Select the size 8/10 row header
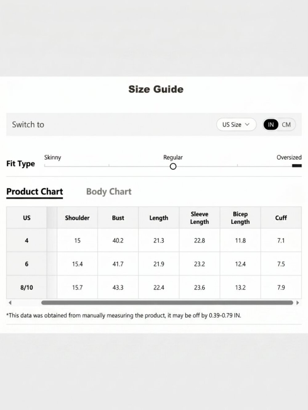Viewport: 308px width, 410px height. [x=26, y=287]
